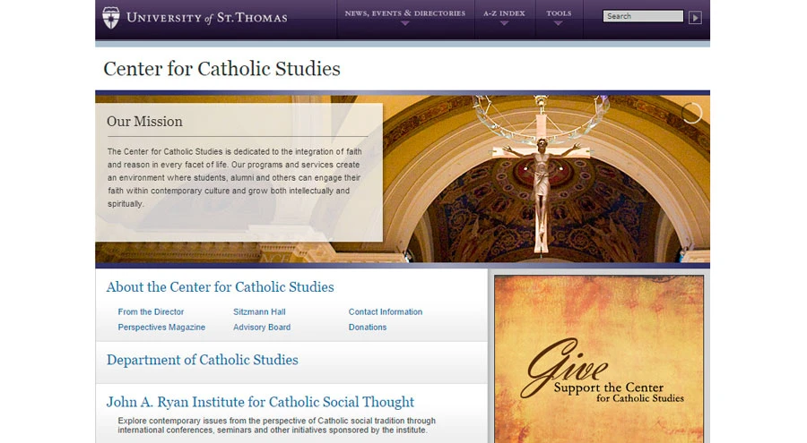807x443 pixels.
Task: Select the Donations link
Action: [x=368, y=327]
